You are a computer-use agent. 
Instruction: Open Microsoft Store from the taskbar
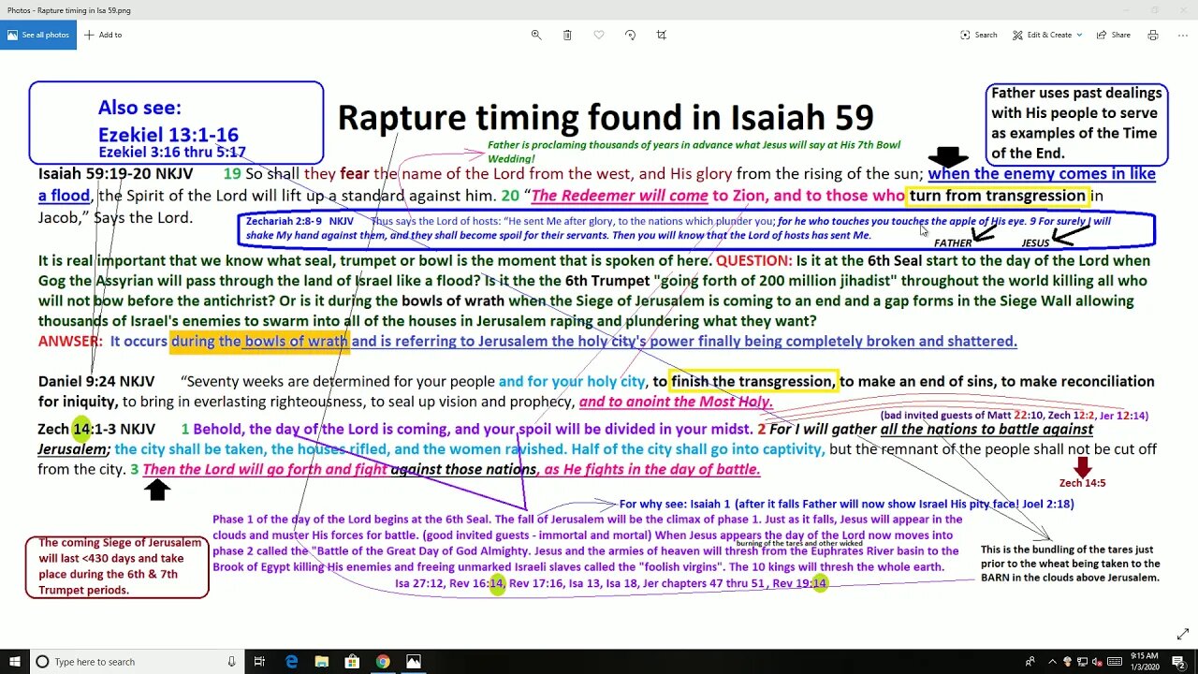[x=353, y=662]
